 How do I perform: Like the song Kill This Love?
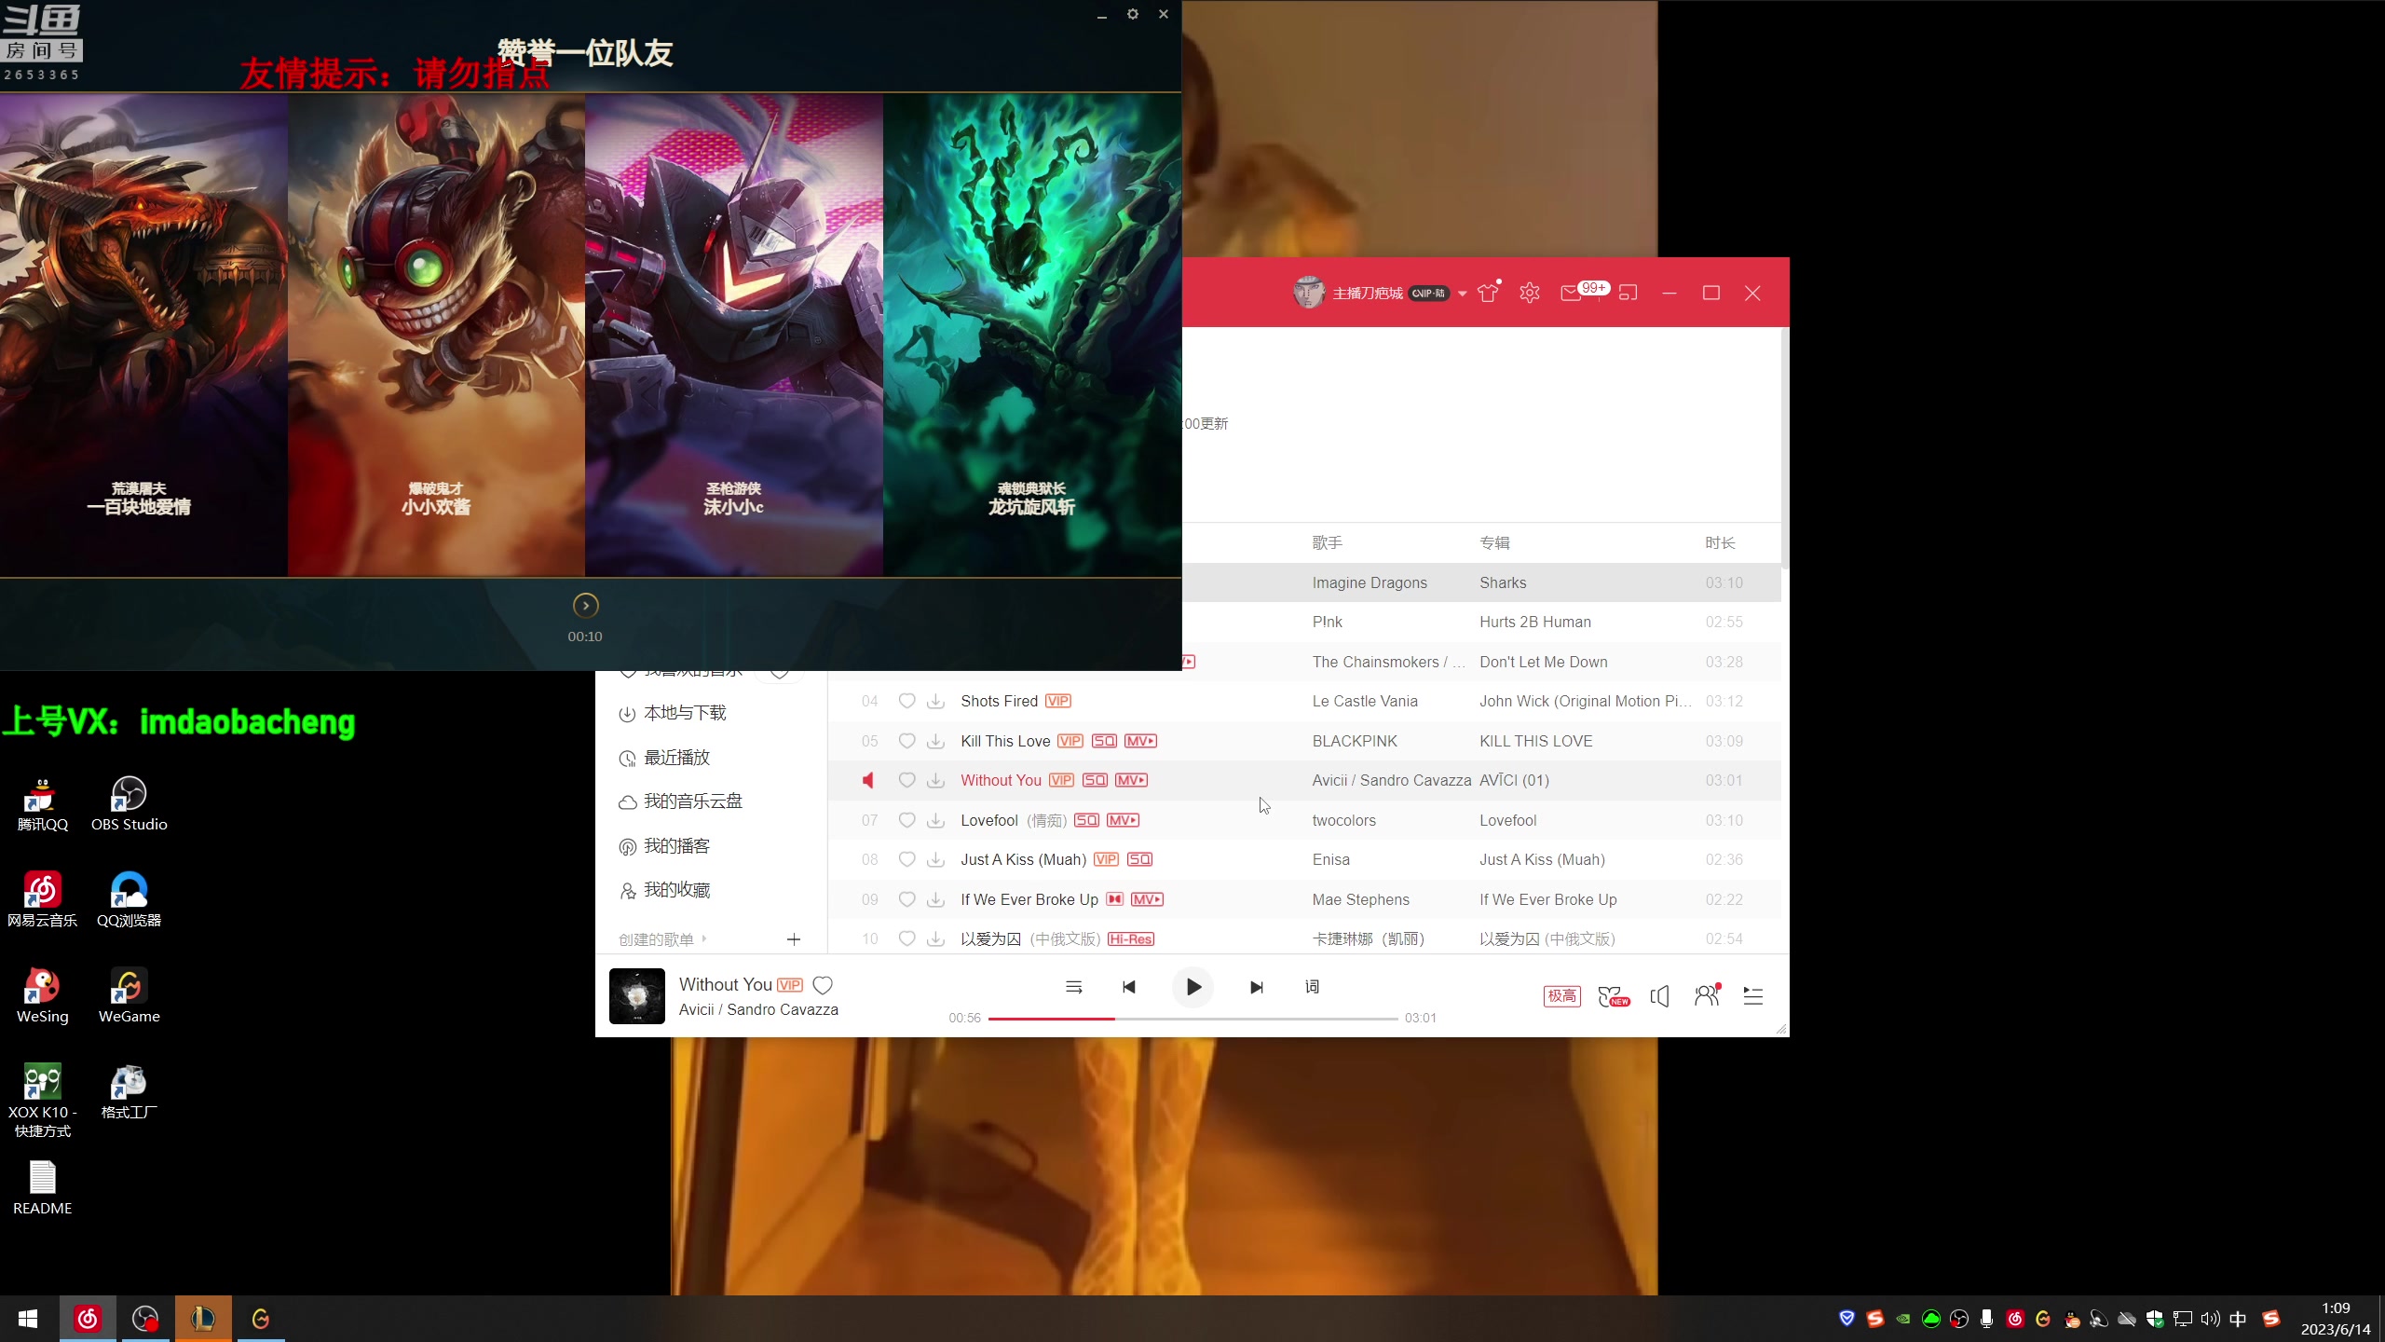(x=906, y=741)
